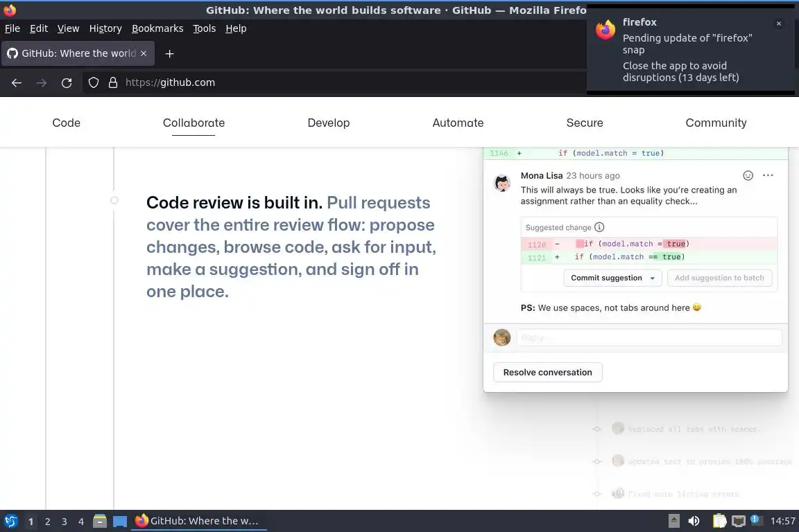Open the Edit menu

coord(39,28)
